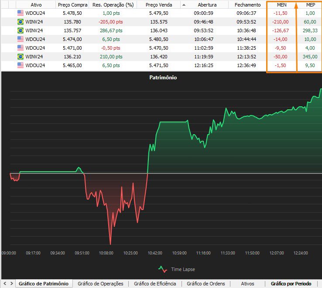
Task: Click the purchase price 5.474,00 cell
Action: pos(72,39)
